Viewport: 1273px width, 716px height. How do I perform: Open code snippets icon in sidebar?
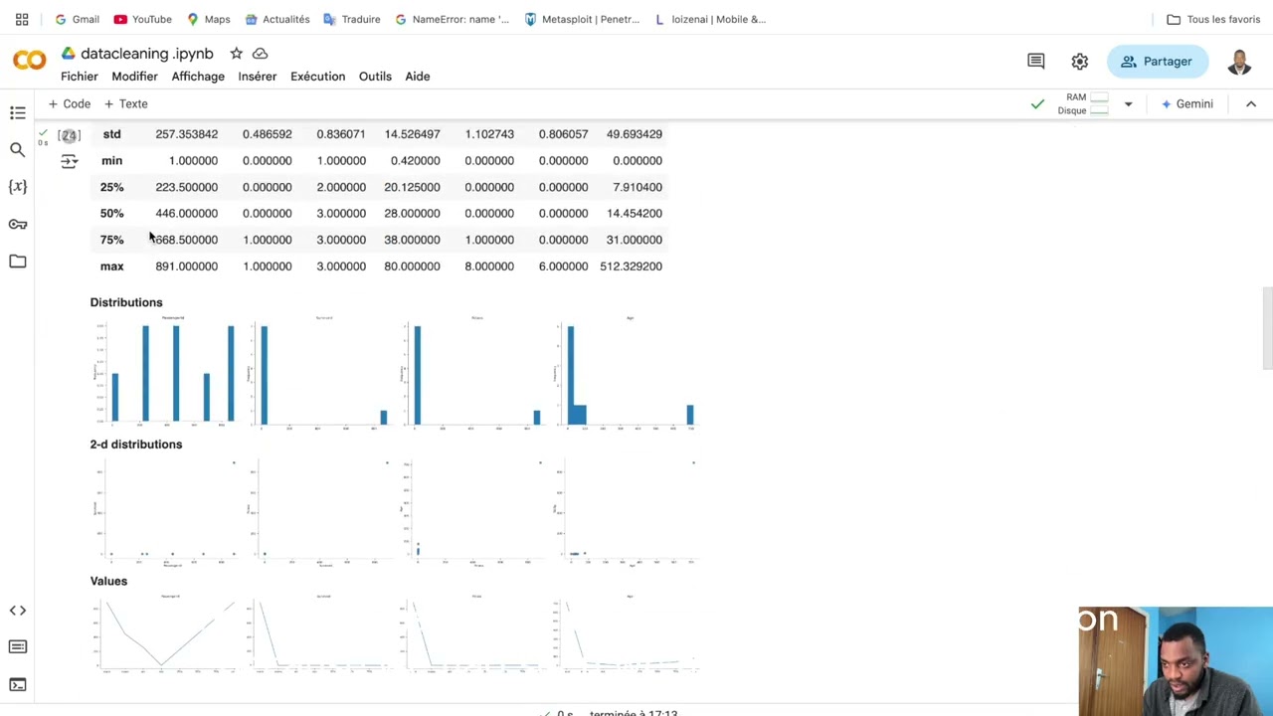18,610
